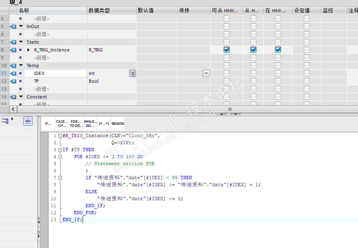Collapse the Static section

[21, 42]
